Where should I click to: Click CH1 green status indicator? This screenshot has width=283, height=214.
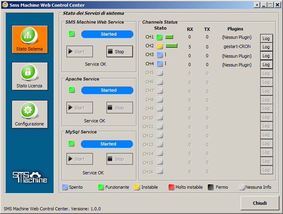click(159, 37)
